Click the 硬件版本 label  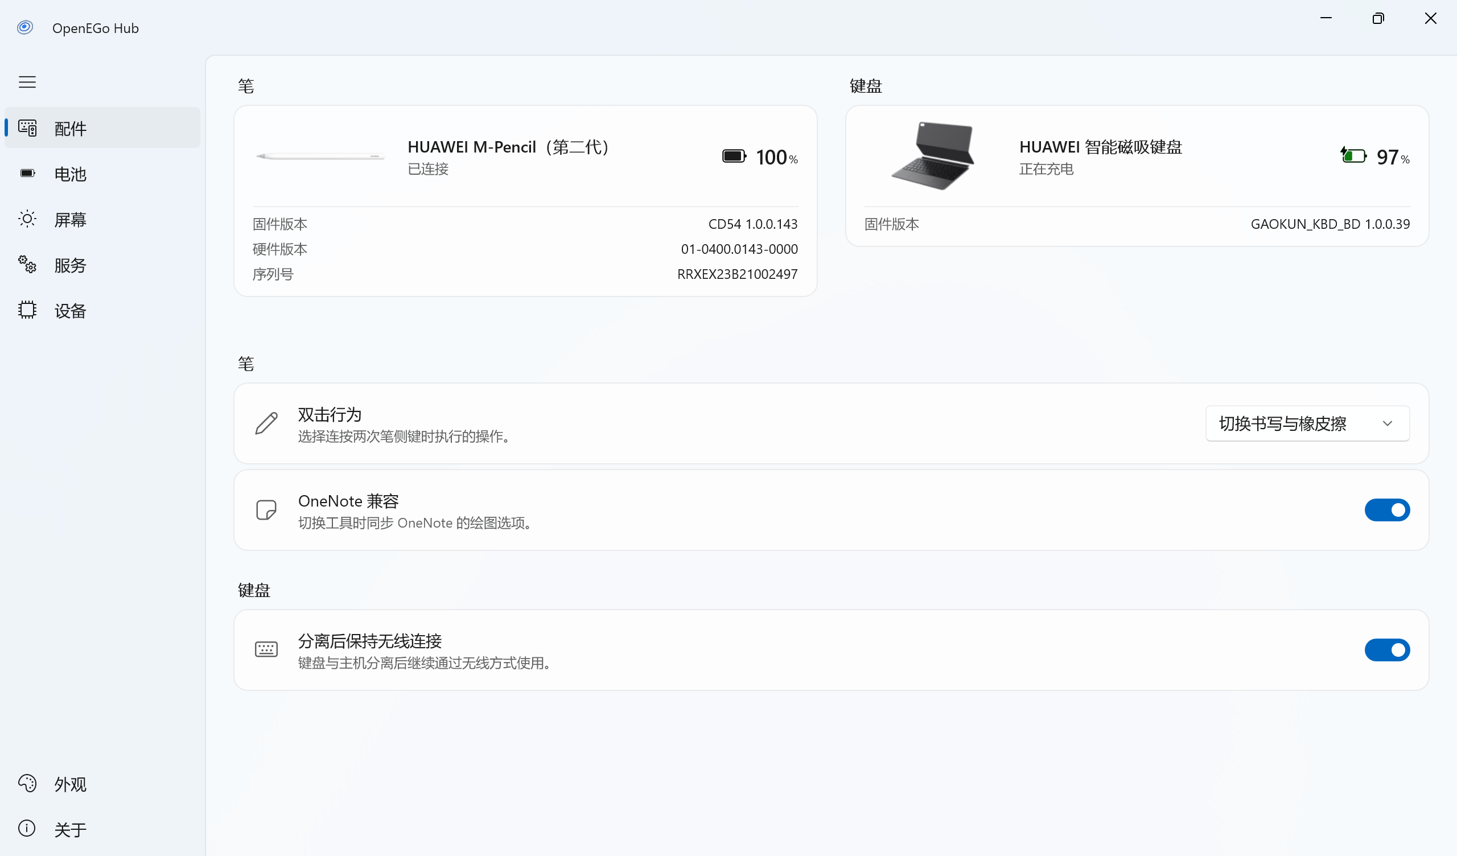(280, 249)
